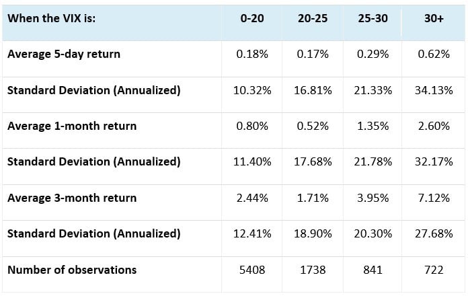
Task: Click the 1.35% return value
Action: (373, 126)
